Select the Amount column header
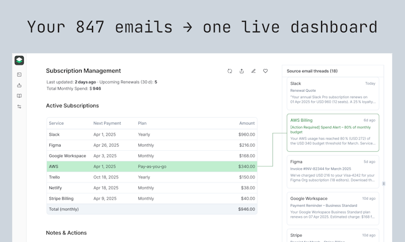This screenshot has width=405, height=242. [x=246, y=123]
